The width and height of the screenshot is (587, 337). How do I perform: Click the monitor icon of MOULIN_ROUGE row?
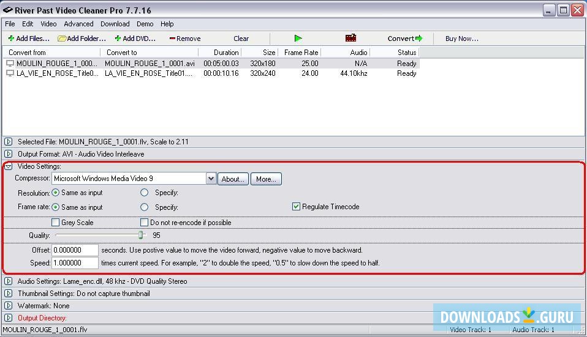click(x=10, y=64)
